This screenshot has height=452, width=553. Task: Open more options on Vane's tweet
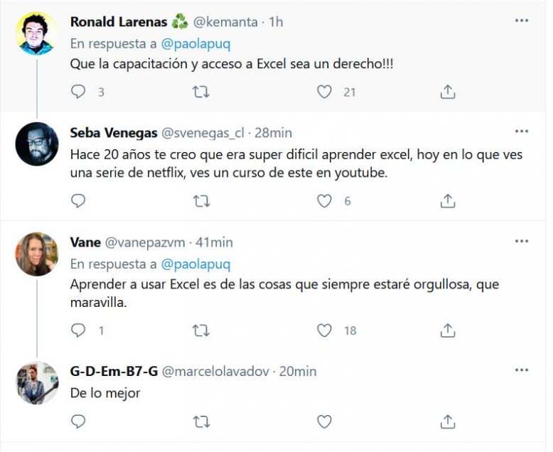pyautogui.click(x=522, y=242)
